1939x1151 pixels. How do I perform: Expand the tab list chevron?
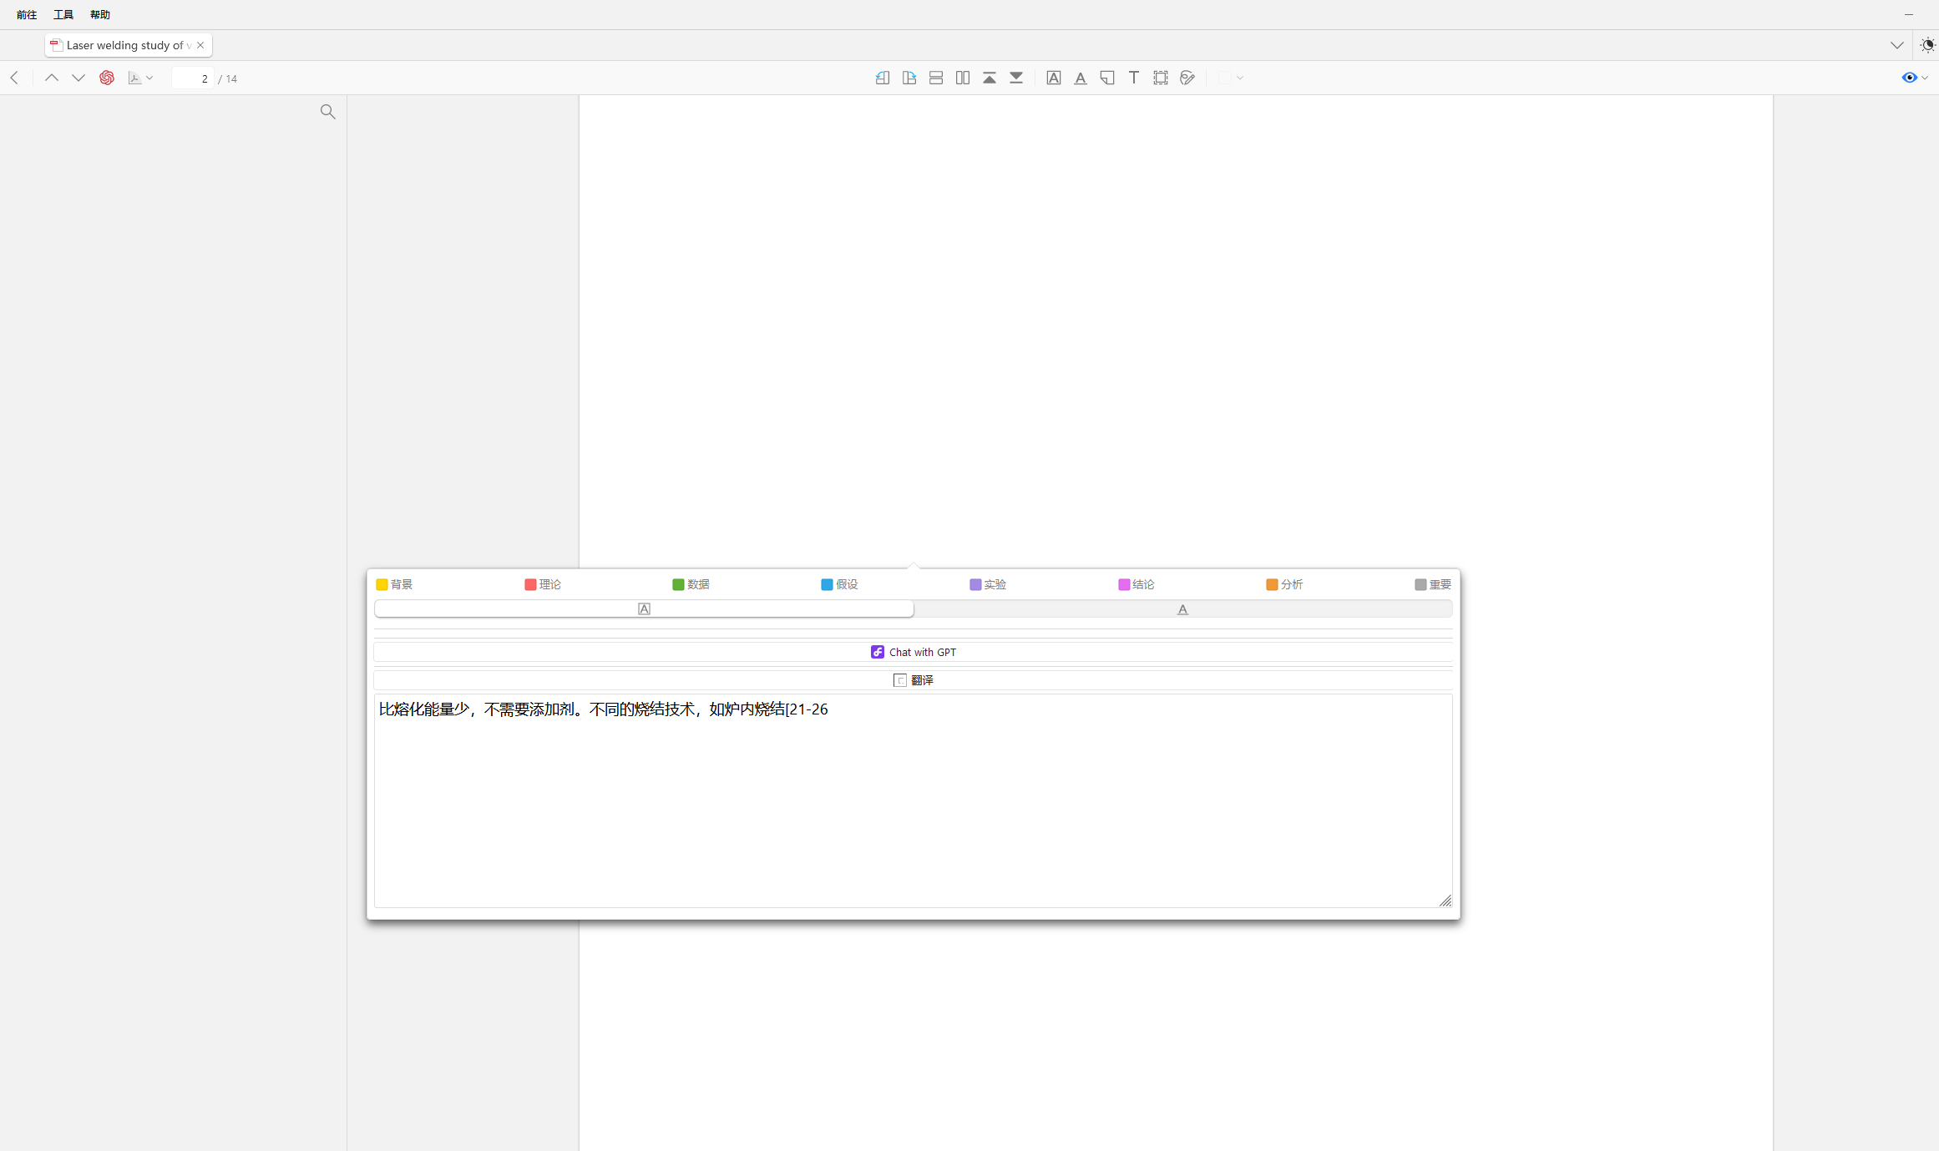click(x=1897, y=45)
